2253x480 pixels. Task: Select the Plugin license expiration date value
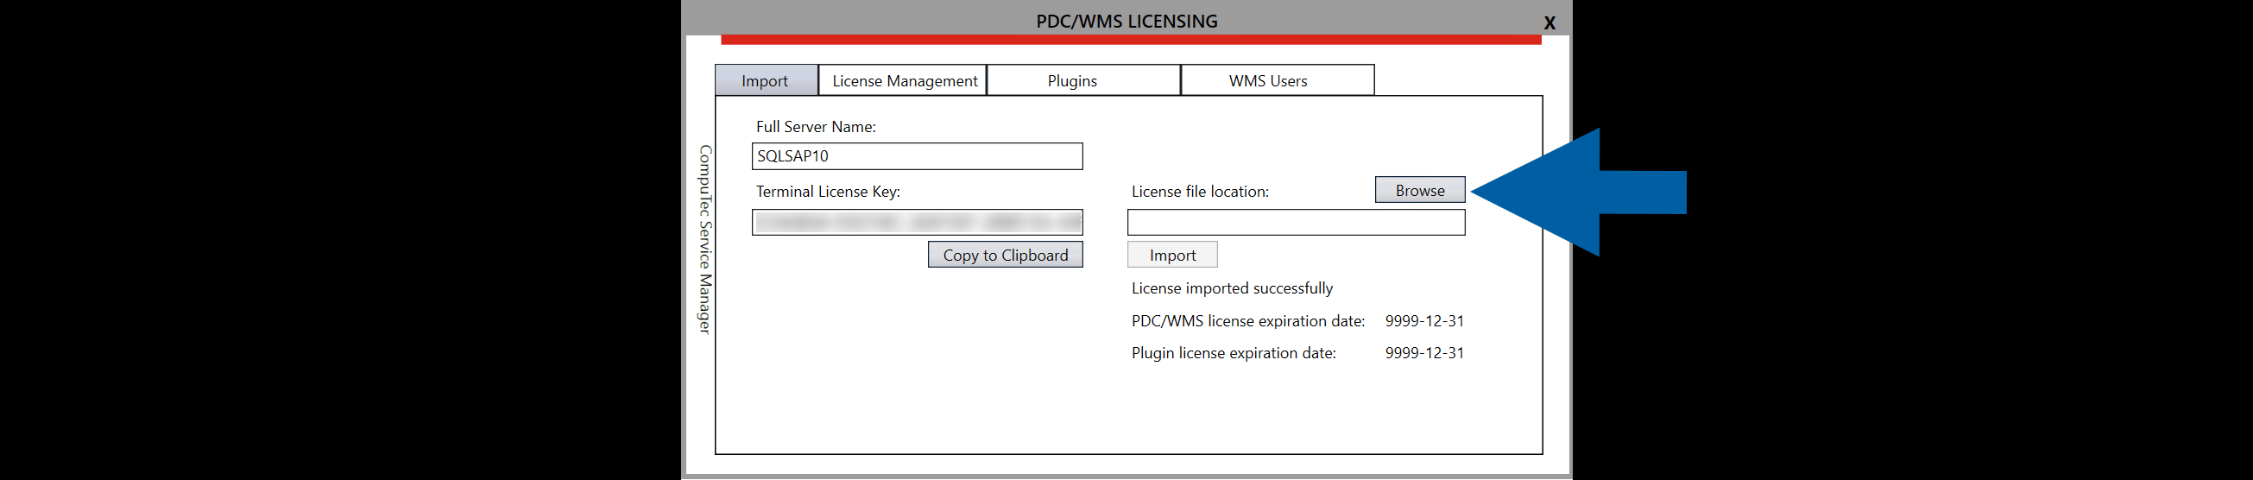point(1423,353)
